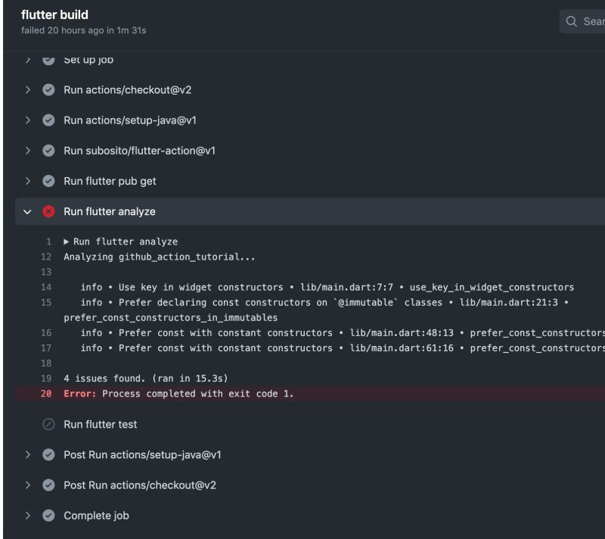Viewport: 605px width, 539px height.
Task: Open error log line number 20
Action: pos(46,394)
